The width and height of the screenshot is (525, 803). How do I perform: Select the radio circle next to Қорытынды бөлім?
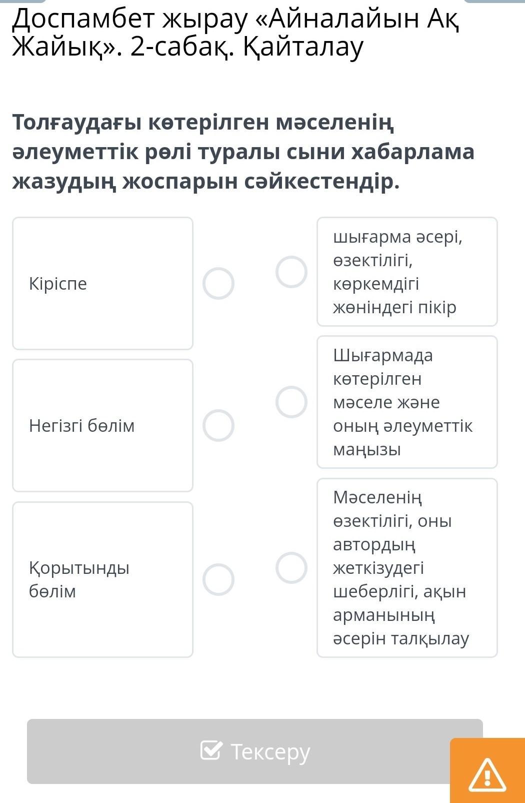[218, 579]
